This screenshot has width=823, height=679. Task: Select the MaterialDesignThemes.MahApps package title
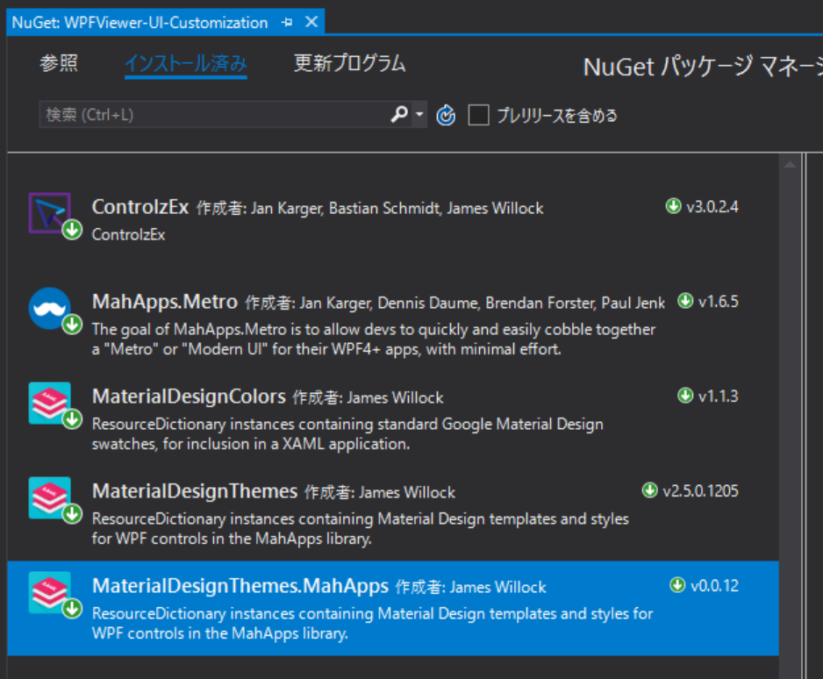[240, 586]
